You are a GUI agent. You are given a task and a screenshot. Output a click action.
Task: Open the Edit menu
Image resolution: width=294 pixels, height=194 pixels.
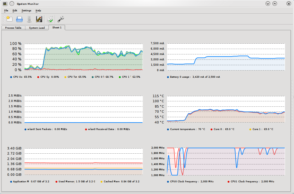[x=15, y=10]
